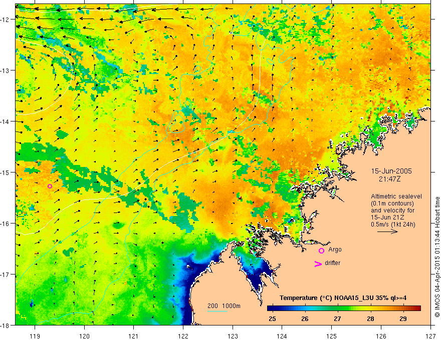Screen dimensions: 441x340
Task: Click latitude axis label -14
Action: [x=5, y=121]
